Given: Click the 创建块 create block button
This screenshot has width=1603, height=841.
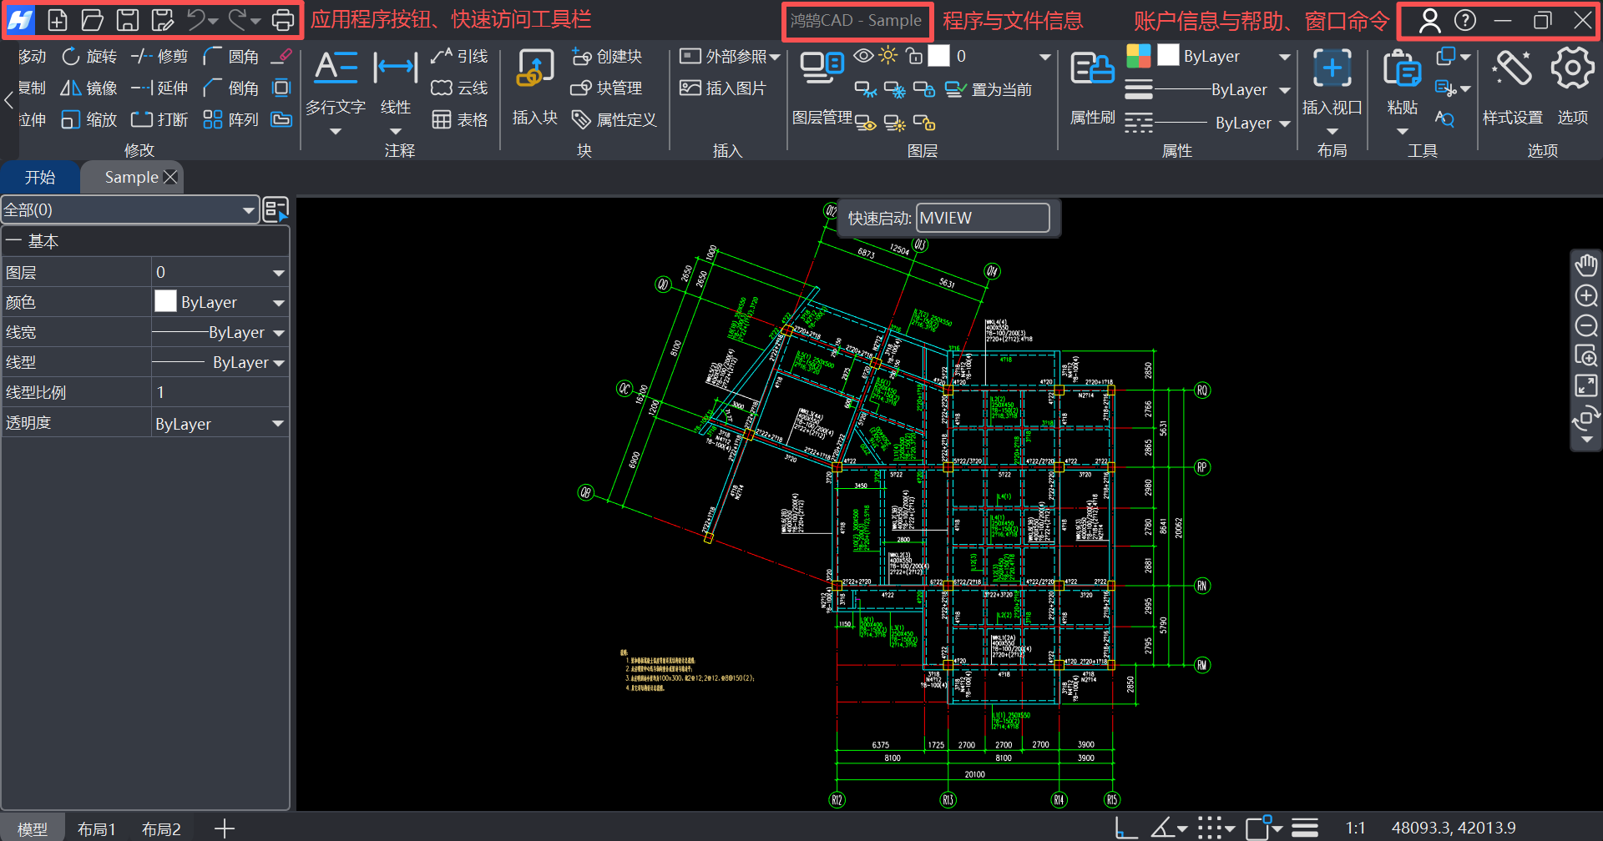Looking at the screenshot, I should click(607, 56).
